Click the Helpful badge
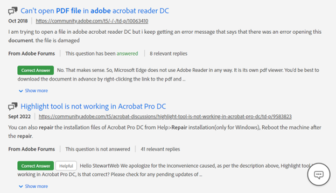Image resolution: width=336 pixels, height=193 pixels. click(66, 166)
